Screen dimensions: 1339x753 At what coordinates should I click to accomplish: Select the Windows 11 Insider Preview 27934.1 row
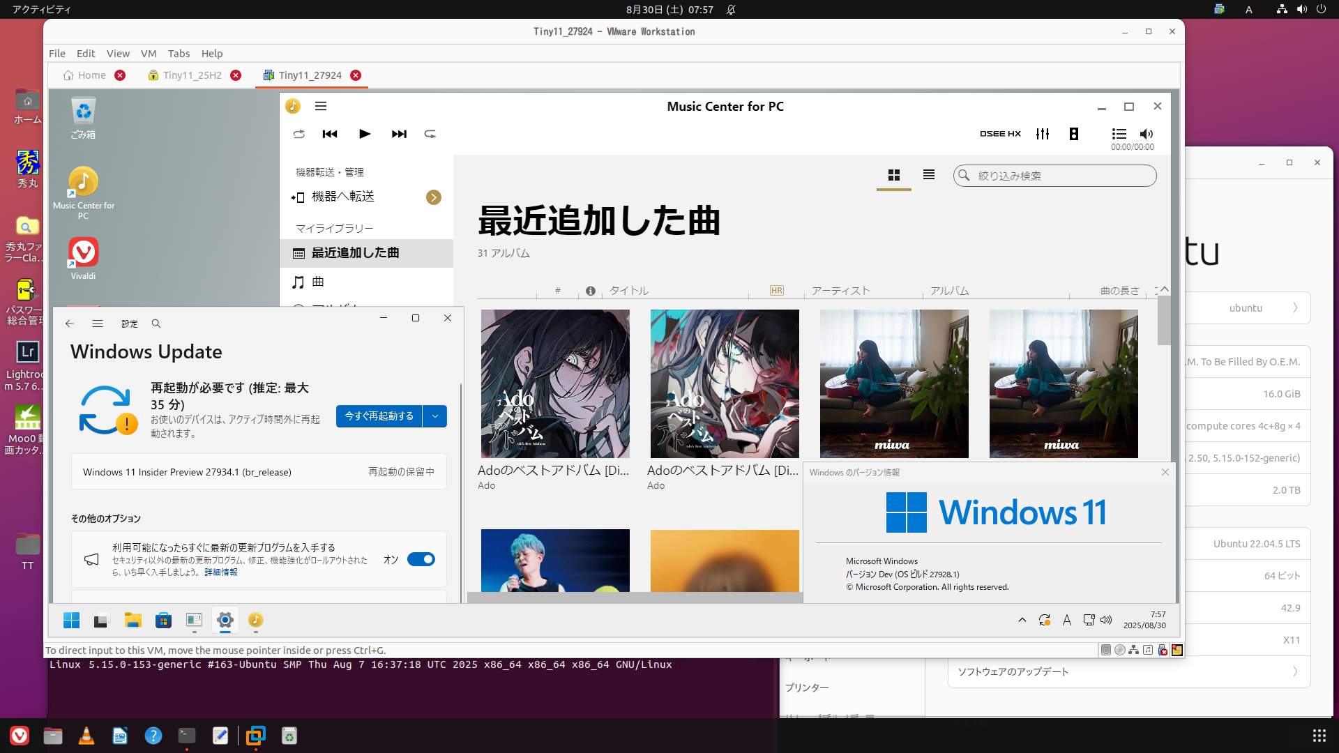point(259,472)
